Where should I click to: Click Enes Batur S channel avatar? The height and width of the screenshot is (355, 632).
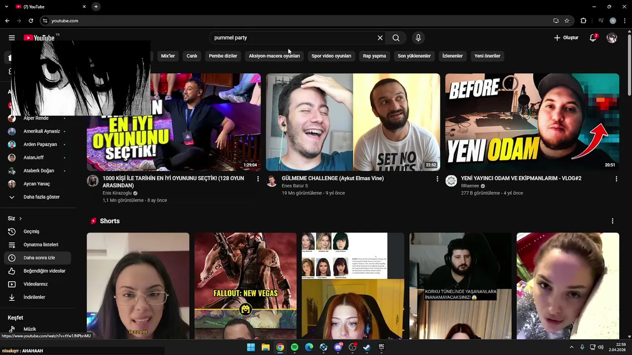point(272,181)
